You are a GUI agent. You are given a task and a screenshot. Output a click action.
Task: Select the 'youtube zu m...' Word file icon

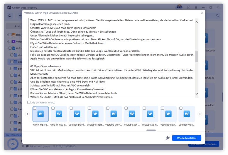(x=150, y=114)
